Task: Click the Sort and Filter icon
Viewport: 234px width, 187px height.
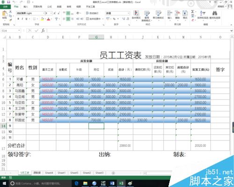Action: click(x=203, y=13)
